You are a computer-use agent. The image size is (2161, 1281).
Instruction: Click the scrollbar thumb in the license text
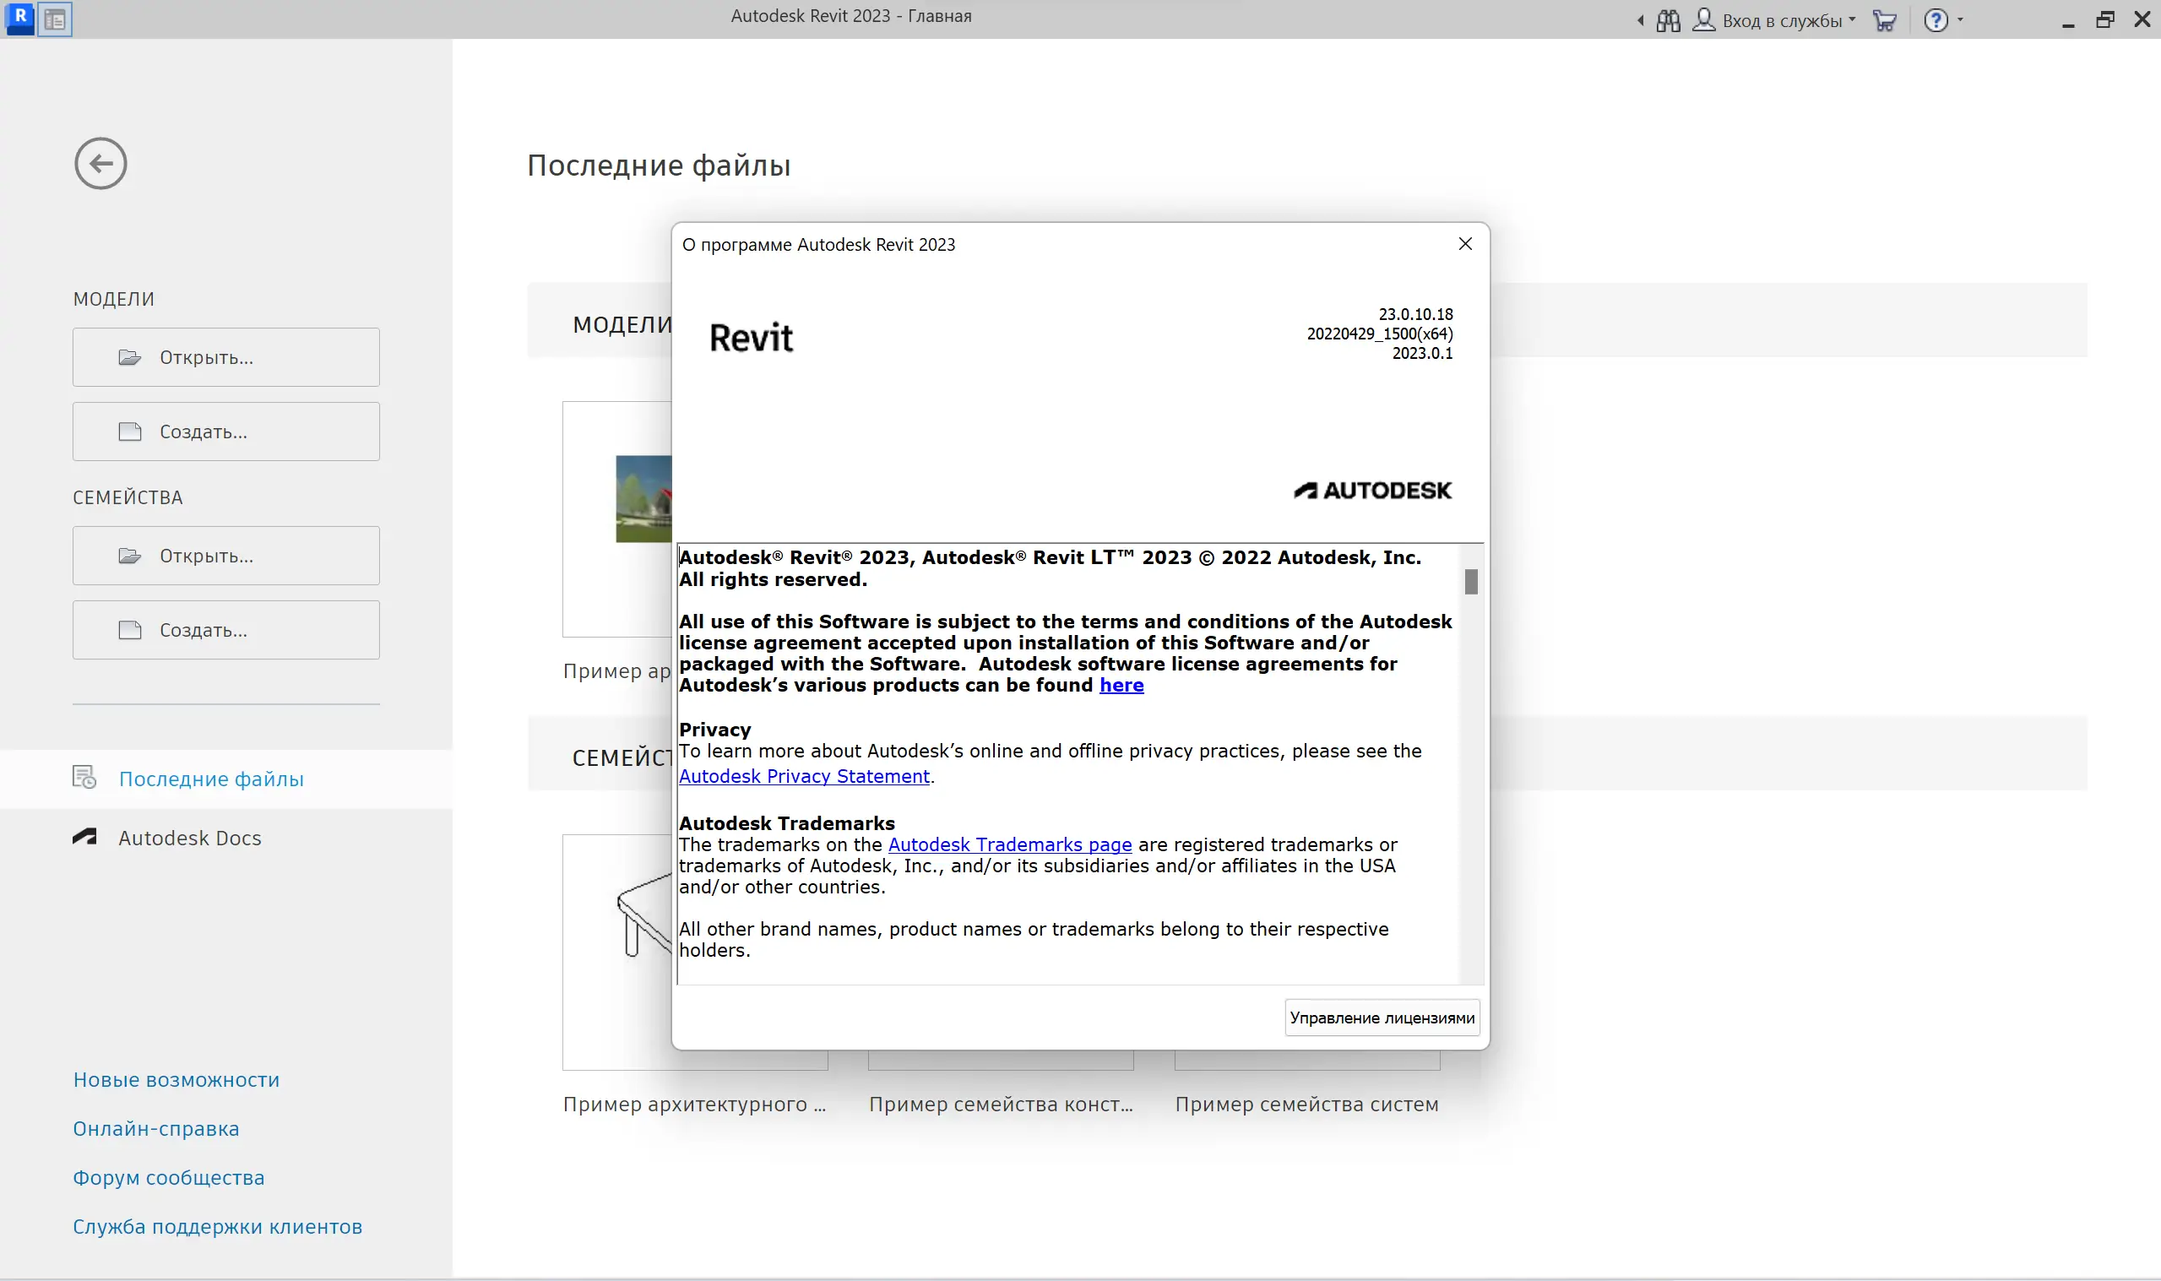(1470, 582)
